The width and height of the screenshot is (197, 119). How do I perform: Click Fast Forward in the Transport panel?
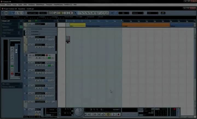click(x=94, y=114)
